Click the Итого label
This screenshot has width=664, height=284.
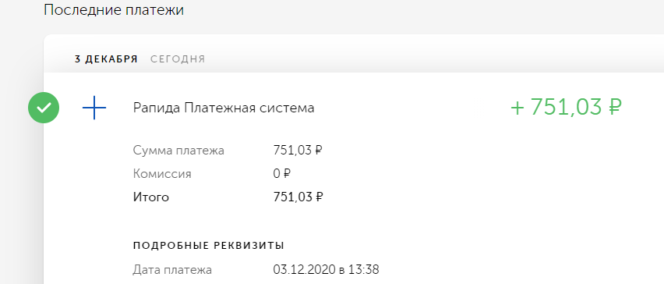(x=150, y=197)
